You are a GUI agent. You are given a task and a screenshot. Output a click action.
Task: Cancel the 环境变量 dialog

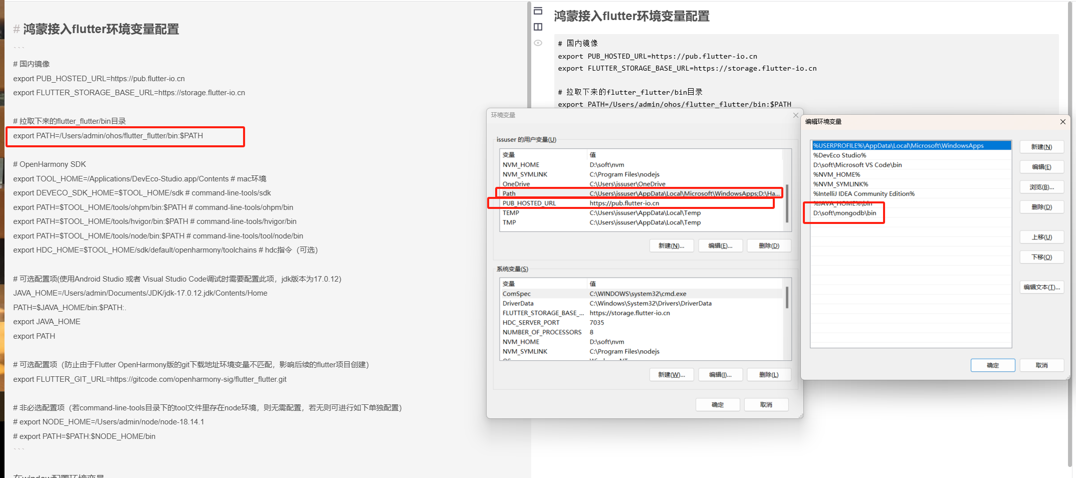(x=766, y=405)
